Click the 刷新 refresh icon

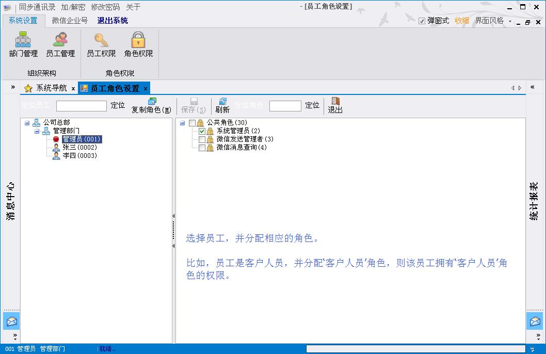pos(222,102)
